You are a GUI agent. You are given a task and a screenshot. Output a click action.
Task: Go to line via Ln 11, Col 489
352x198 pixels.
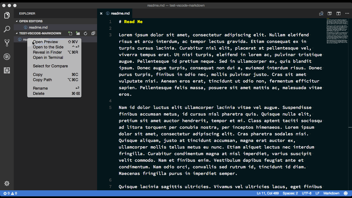(x=268, y=193)
